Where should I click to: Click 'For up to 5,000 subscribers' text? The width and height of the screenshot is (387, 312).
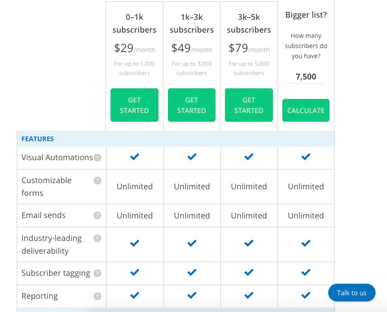(249, 68)
